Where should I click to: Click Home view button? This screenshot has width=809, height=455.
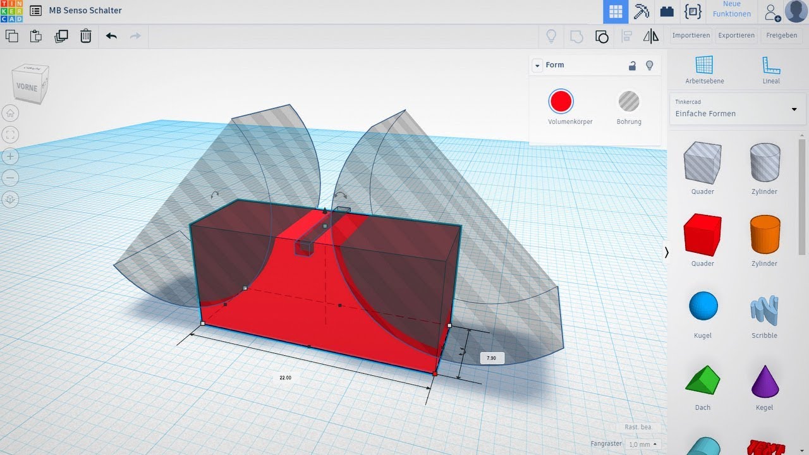click(x=11, y=113)
